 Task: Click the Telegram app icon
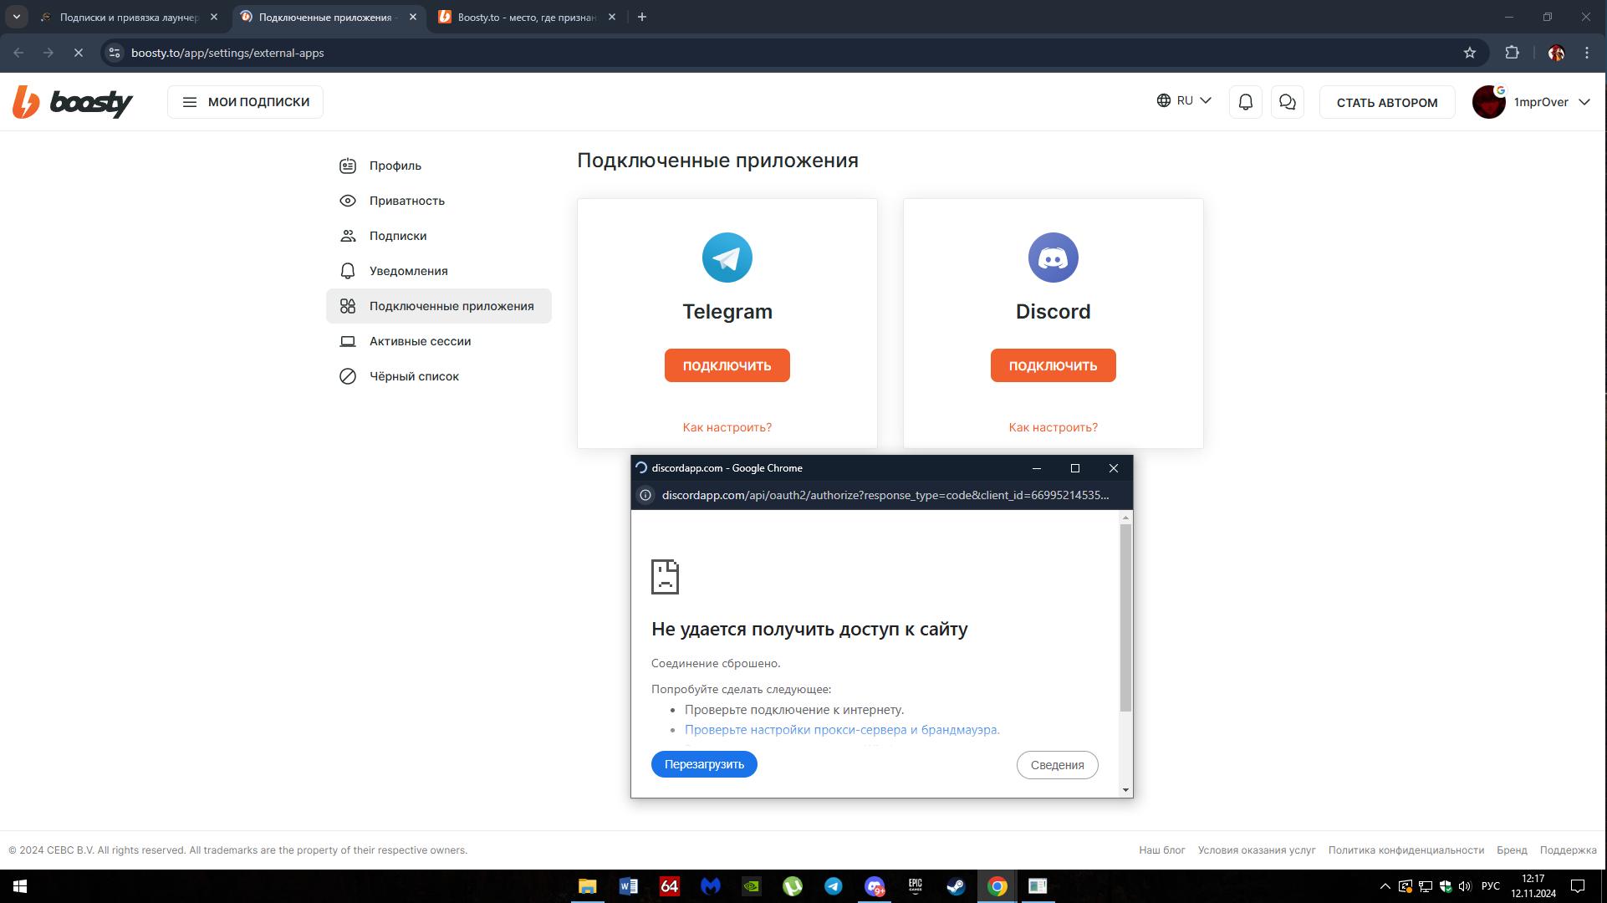click(727, 258)
